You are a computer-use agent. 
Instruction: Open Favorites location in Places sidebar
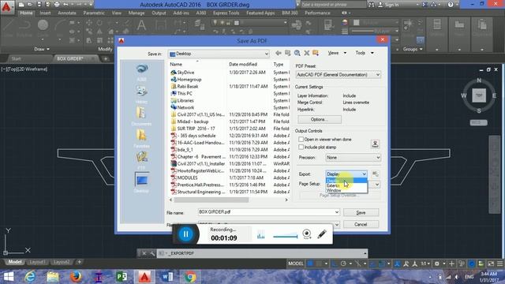click(x=142, y=139)
